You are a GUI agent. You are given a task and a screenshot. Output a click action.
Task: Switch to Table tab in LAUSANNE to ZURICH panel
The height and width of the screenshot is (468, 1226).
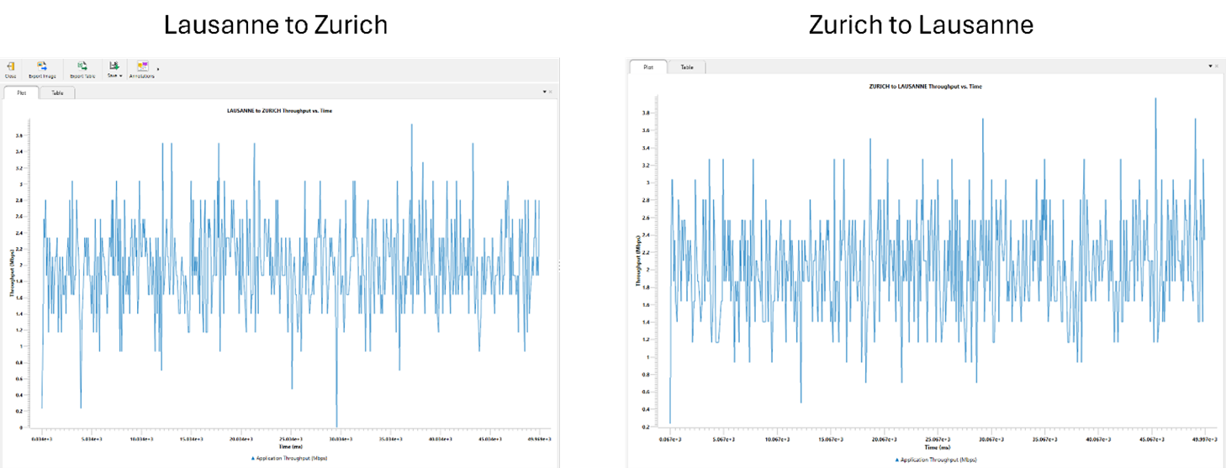[56, 93]
